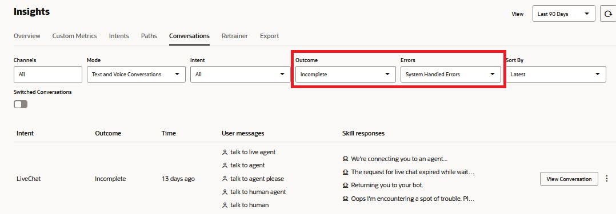This screenshot has width=616, height=214.
Task: Refresh the Insights data
Action: [608, 14]
